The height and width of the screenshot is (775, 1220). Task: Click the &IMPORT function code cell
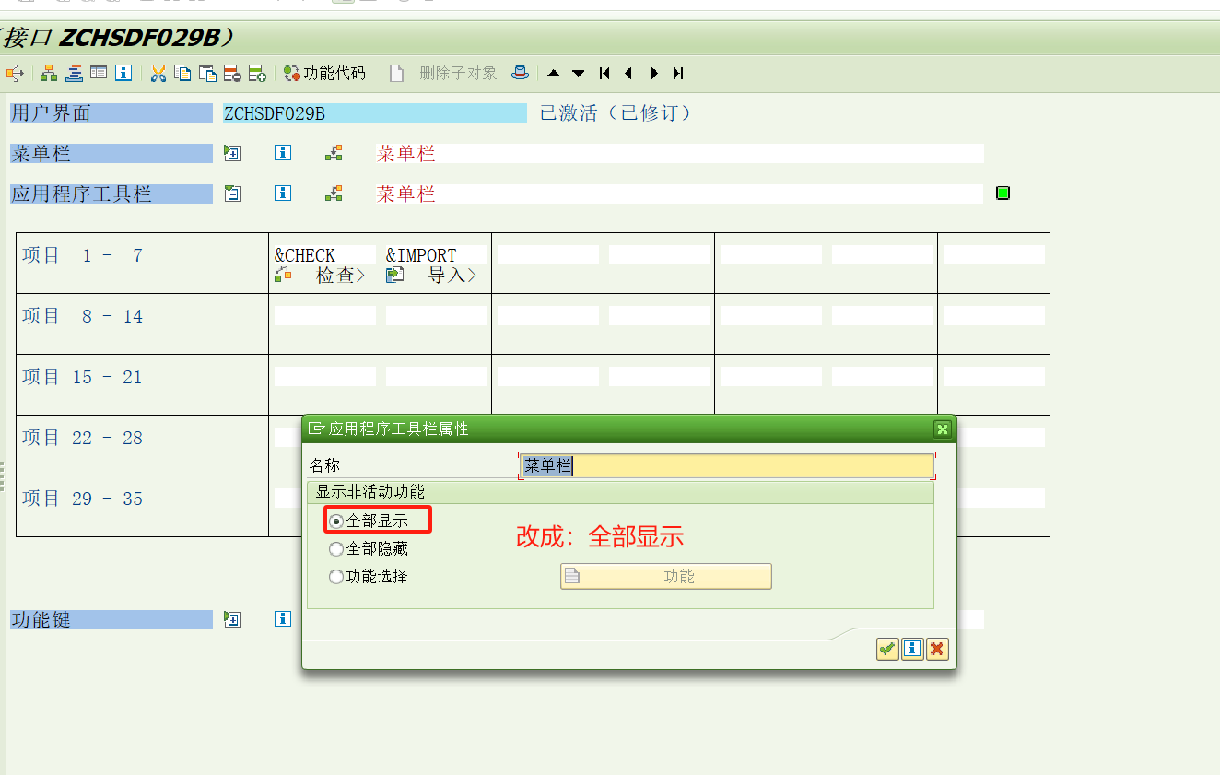click(436, 255)
